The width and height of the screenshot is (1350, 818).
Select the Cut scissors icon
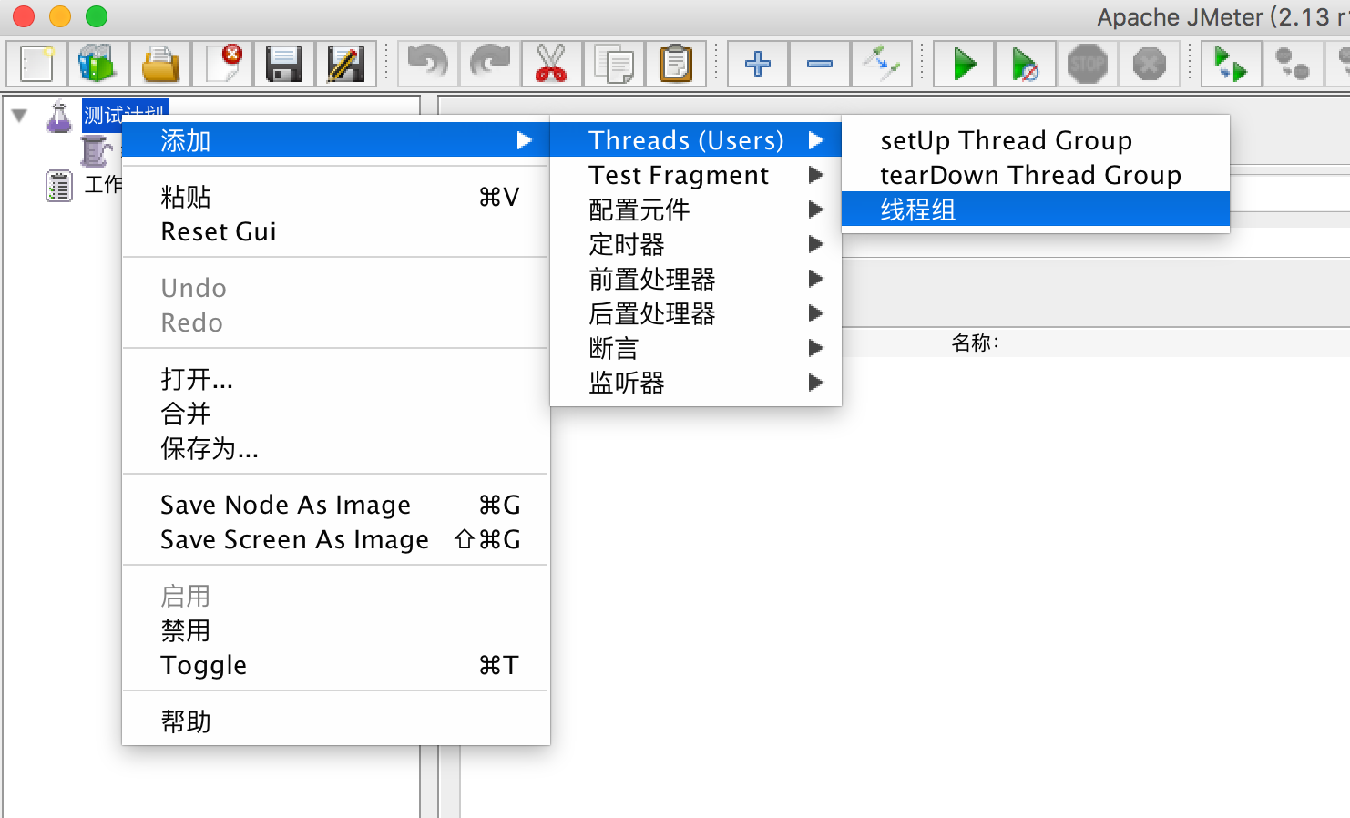[551, 65]
